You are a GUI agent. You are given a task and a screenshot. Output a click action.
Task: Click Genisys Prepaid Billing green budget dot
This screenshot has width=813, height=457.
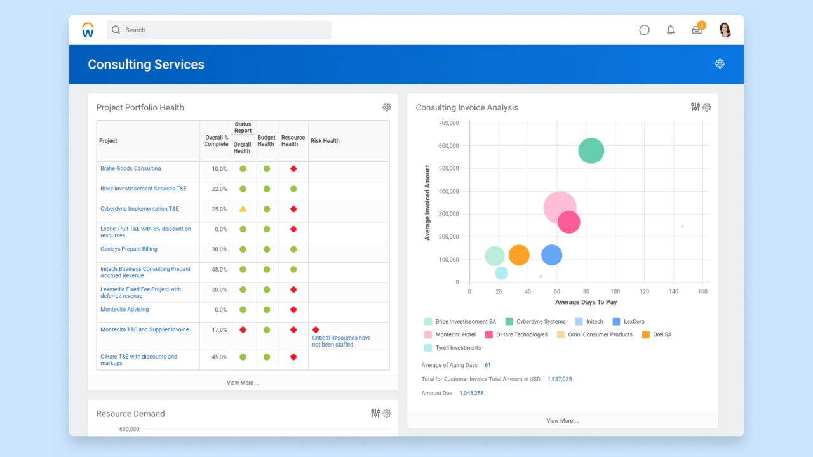point(267,249)
